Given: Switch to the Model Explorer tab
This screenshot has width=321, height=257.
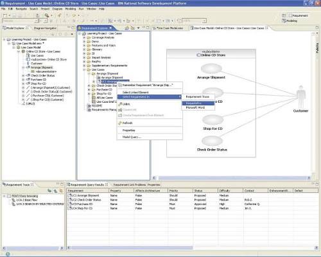Looking at the screenshot, I should (x=15, y=28).
